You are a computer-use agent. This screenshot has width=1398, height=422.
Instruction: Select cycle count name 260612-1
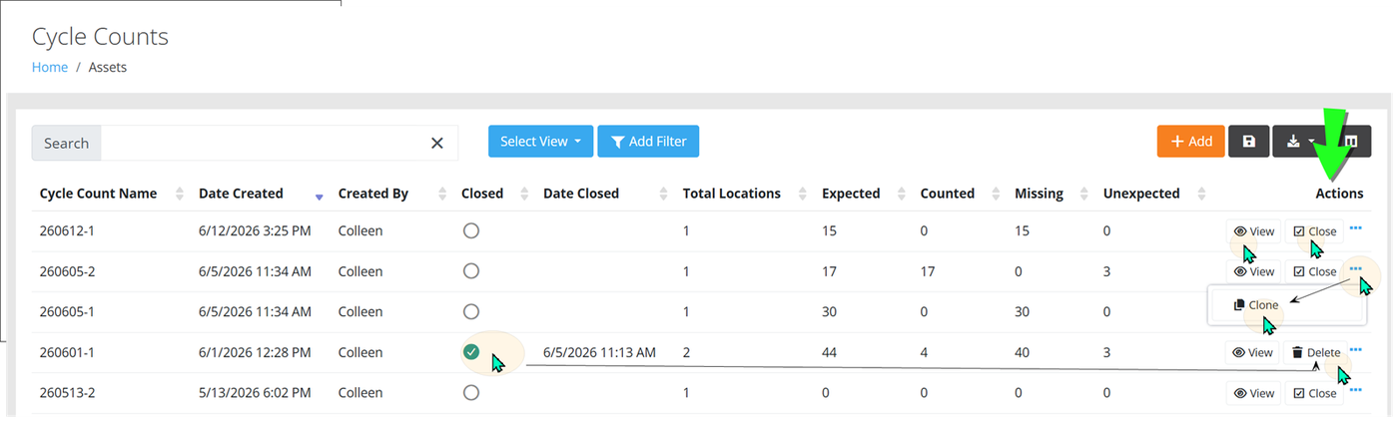click(67, 231)
